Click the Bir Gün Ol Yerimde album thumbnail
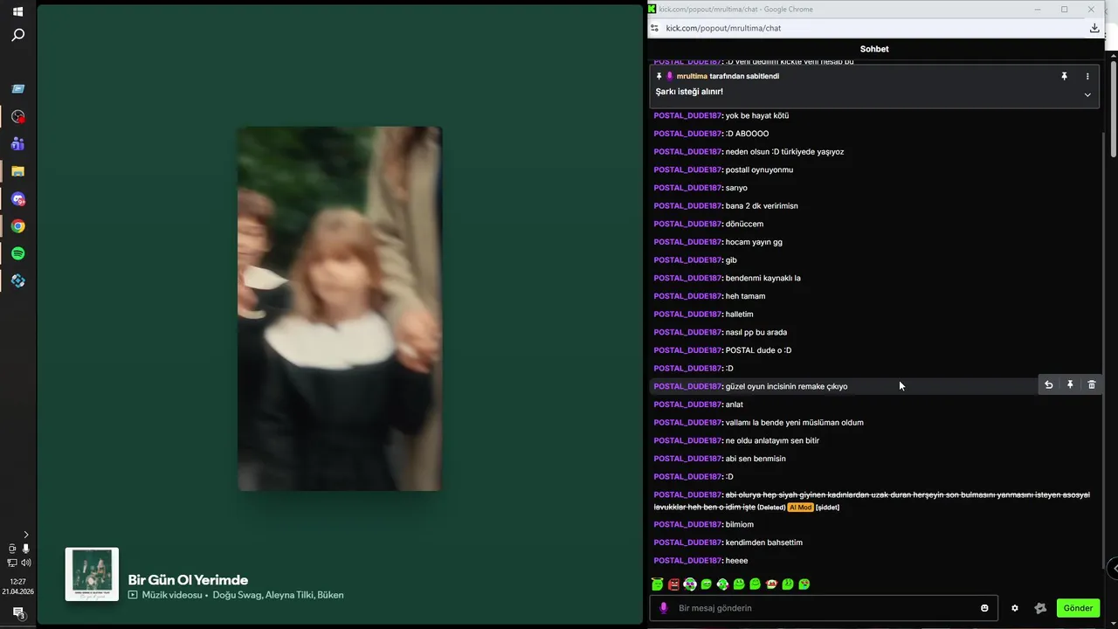Screen dimensions: 1118x629 [x=92, y=574]
